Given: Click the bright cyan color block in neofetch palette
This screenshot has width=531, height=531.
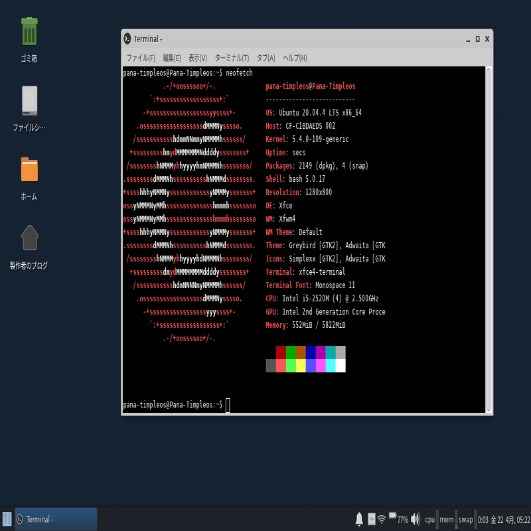Looking at the screenshot, I should click(x=331, y=366).
